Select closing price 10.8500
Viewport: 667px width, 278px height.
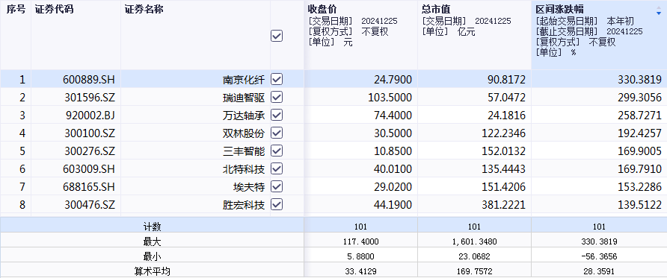(393, 151)
